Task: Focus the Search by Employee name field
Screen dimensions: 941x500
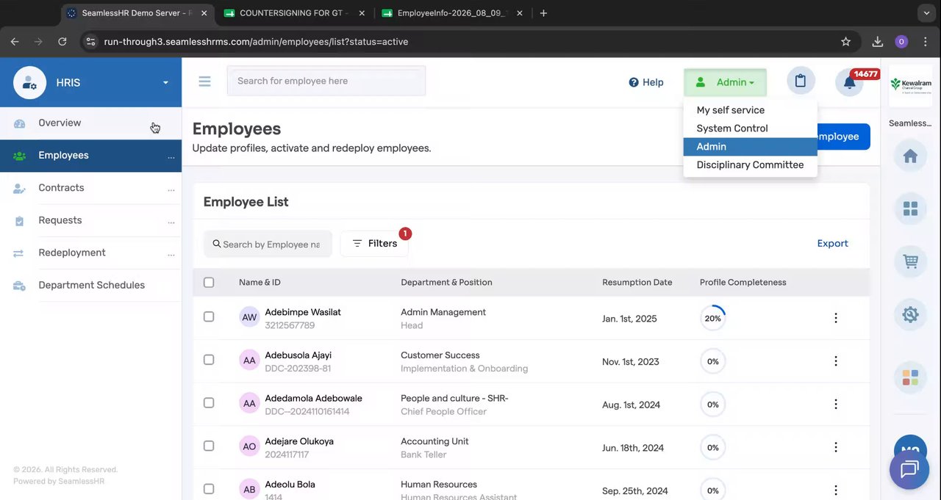Action: (268, 244)
